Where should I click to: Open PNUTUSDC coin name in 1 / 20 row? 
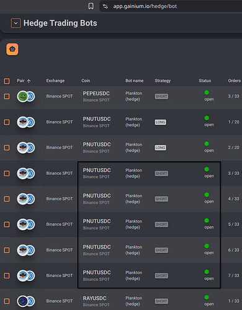[x=97, y=119]
